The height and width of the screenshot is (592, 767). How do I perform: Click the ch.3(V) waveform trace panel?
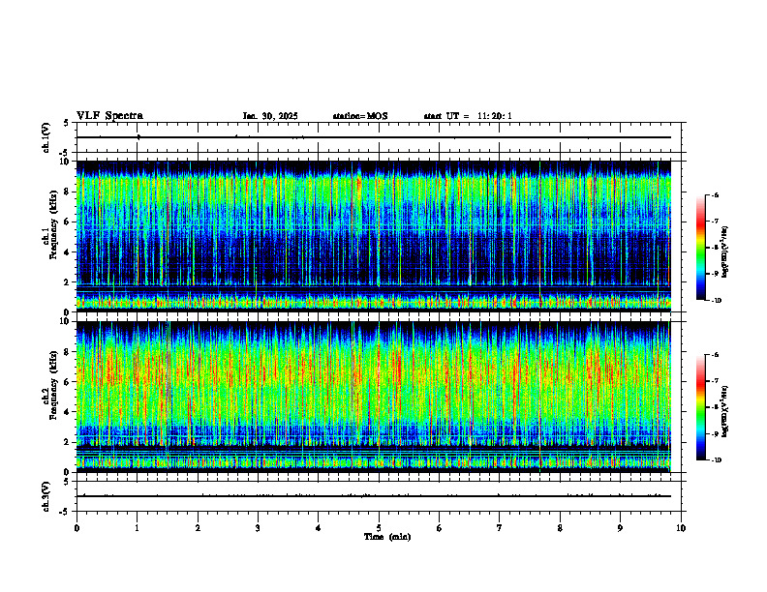coord(379,496)
